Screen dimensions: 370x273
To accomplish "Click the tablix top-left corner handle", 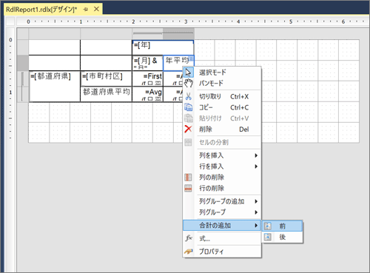I will (x=22, y=33).
